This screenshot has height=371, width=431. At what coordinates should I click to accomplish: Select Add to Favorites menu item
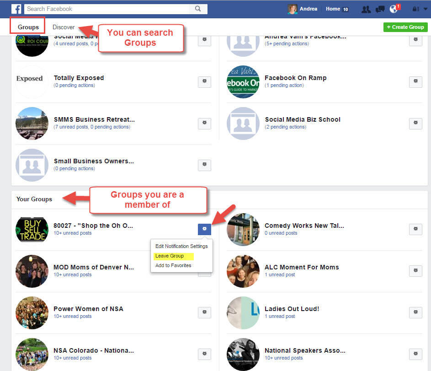(x=173, y=265)
